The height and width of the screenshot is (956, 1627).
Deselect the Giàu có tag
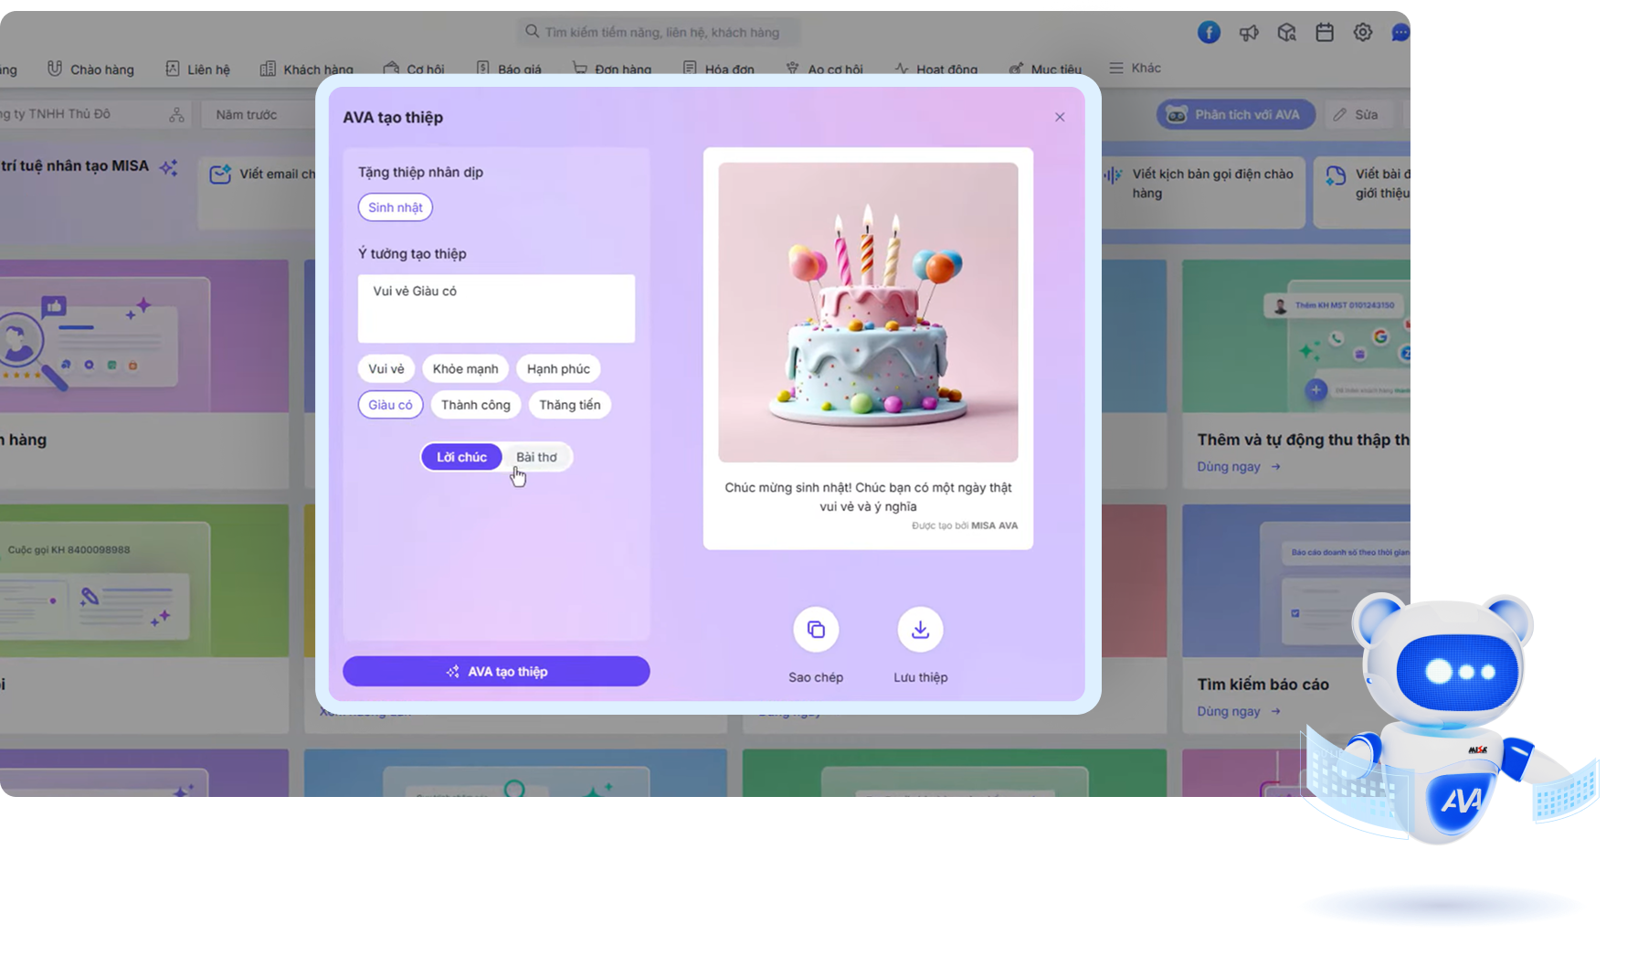point(389,404)
